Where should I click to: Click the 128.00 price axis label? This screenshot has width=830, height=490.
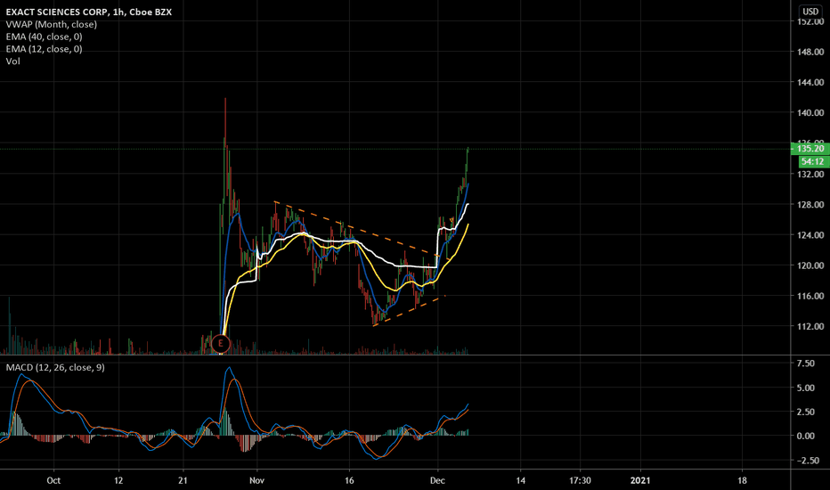click(810, 205)
